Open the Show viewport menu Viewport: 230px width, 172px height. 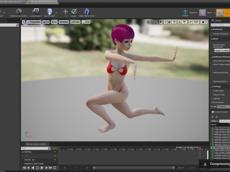pyautogui.click(x=54, y=22)
